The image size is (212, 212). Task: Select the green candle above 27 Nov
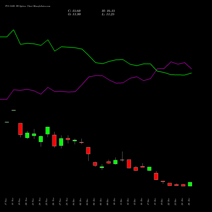(61, 142)
